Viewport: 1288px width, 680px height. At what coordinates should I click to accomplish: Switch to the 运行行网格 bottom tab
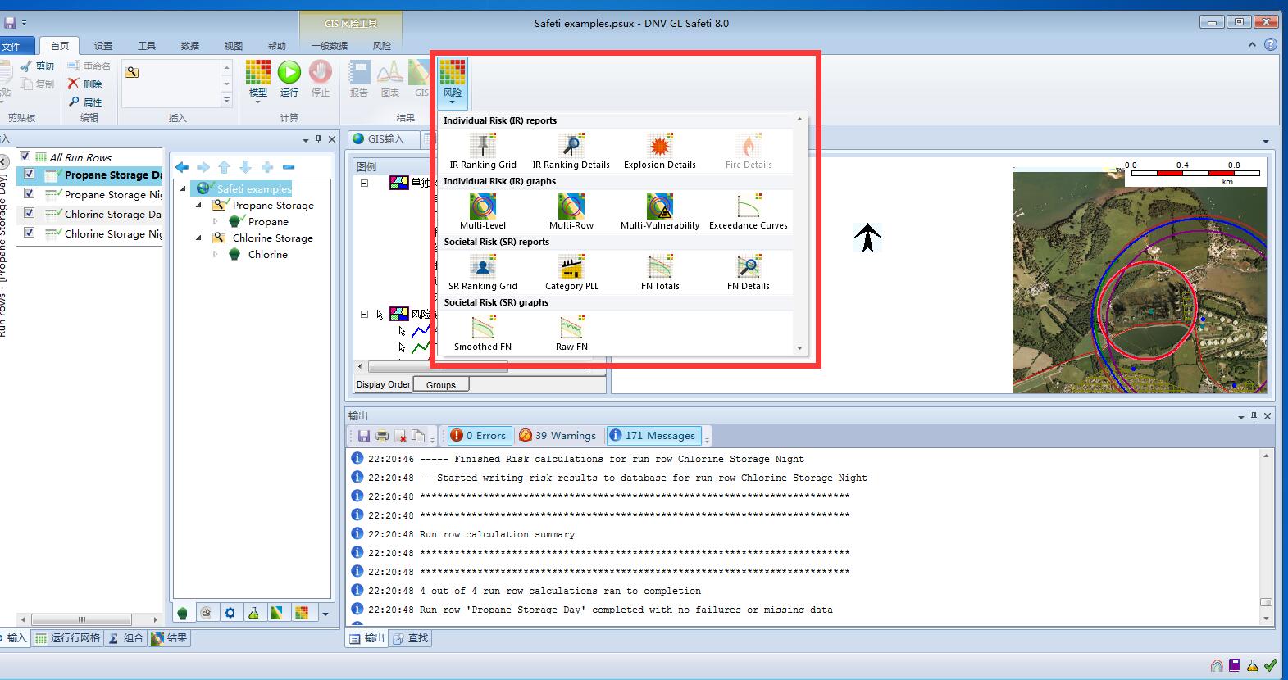click(x=67, y=638)
